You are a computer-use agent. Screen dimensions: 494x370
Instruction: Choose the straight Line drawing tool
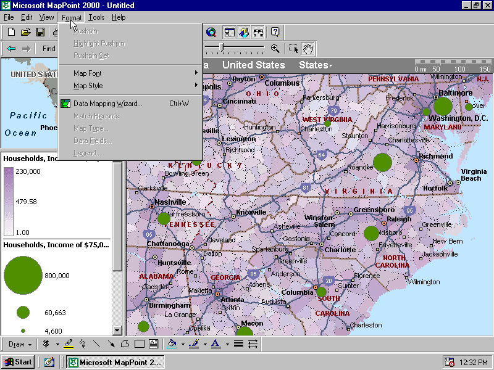[x=97, y=344]
